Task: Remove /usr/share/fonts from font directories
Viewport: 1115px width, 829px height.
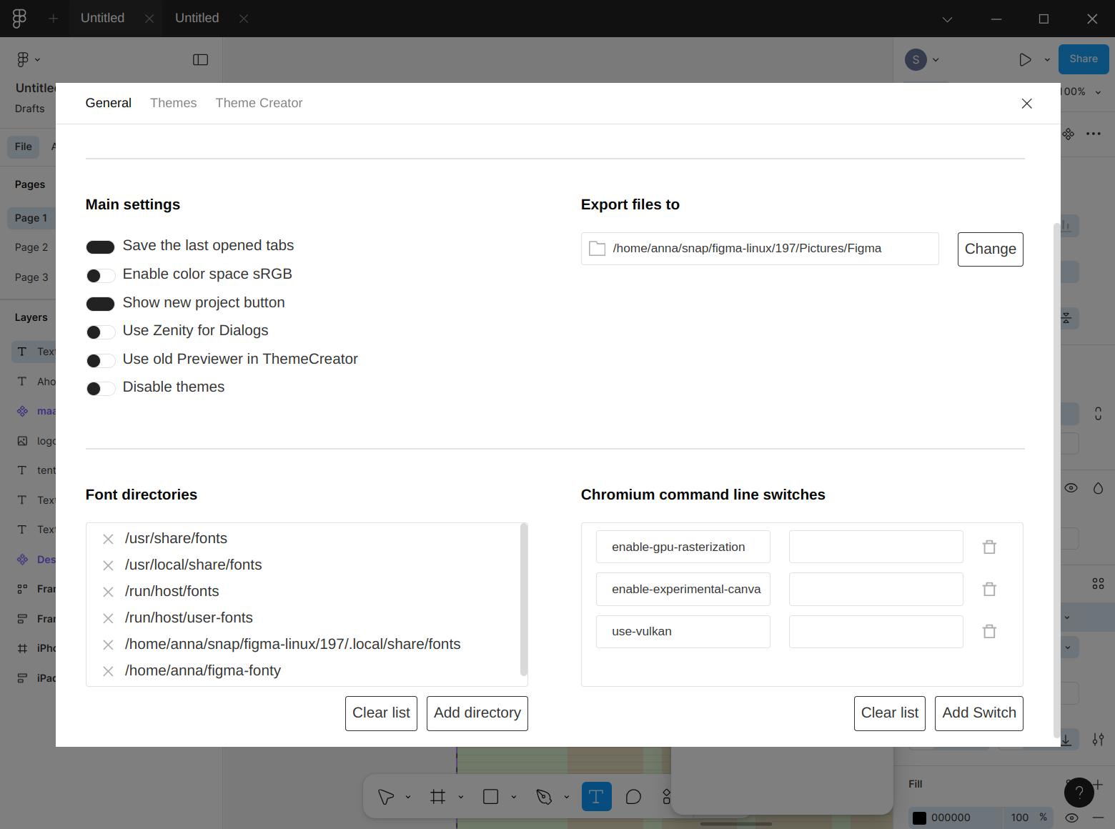Action: coord(108,539)
